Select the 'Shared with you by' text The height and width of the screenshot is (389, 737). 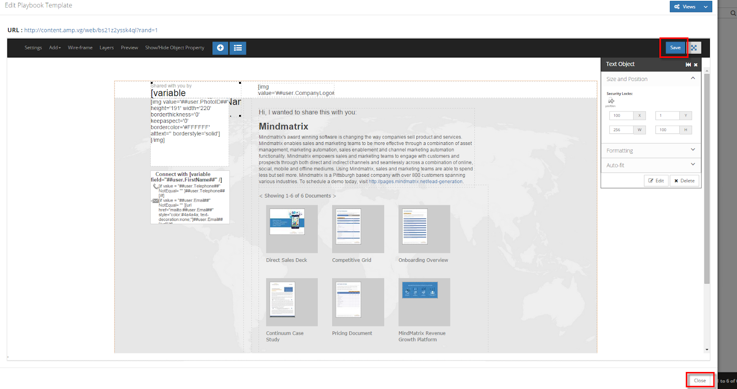[x=171, y=86]
